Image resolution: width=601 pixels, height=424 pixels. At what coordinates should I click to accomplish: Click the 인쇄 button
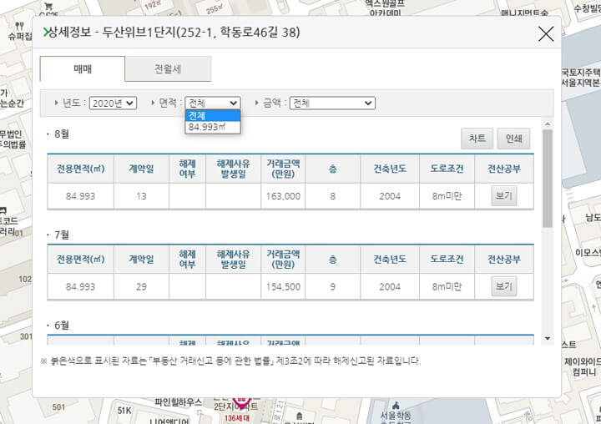click(x=513, y=139)
